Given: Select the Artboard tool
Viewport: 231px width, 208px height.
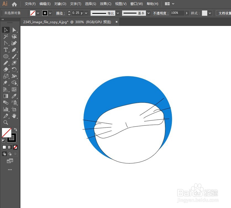Looking at the screenshot, I should click(x=14, y=109).
